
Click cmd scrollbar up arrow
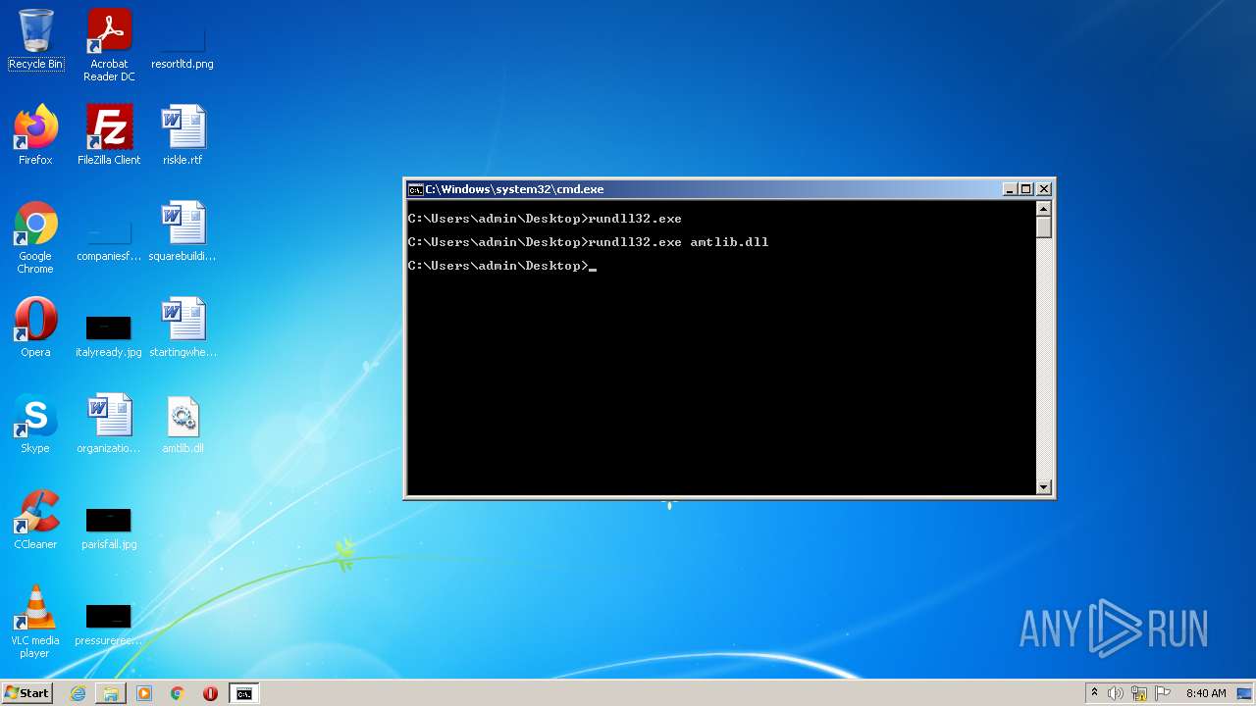[x=1044, y=208]
